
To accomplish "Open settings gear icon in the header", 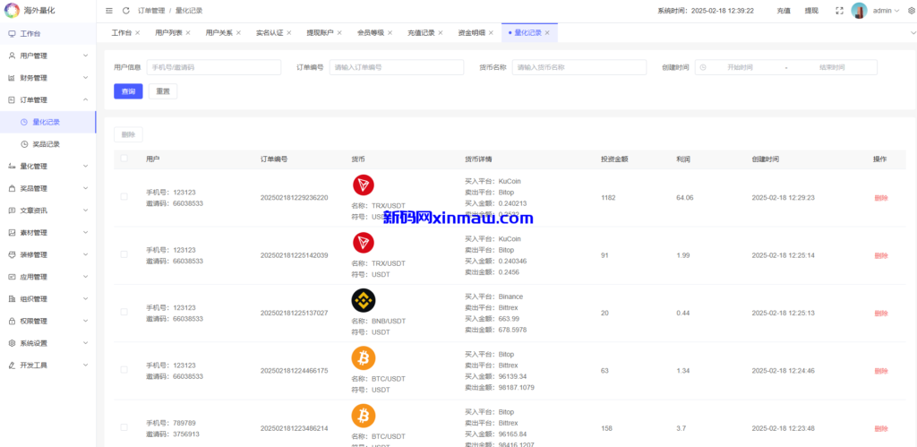I will tap(912, 11).
